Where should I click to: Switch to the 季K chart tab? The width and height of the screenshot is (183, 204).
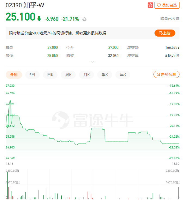105,75
